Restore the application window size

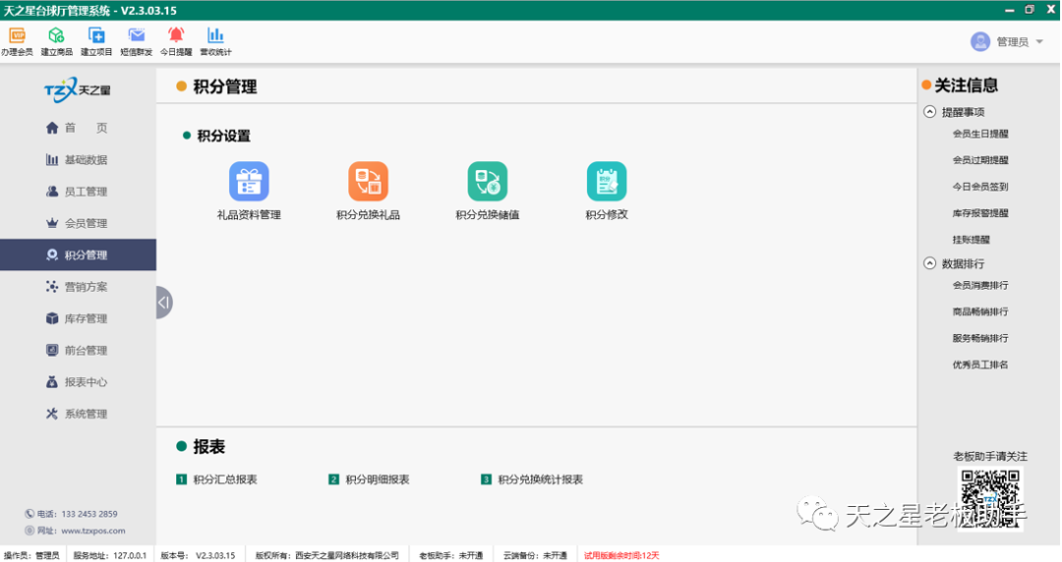coord(1030,10)
